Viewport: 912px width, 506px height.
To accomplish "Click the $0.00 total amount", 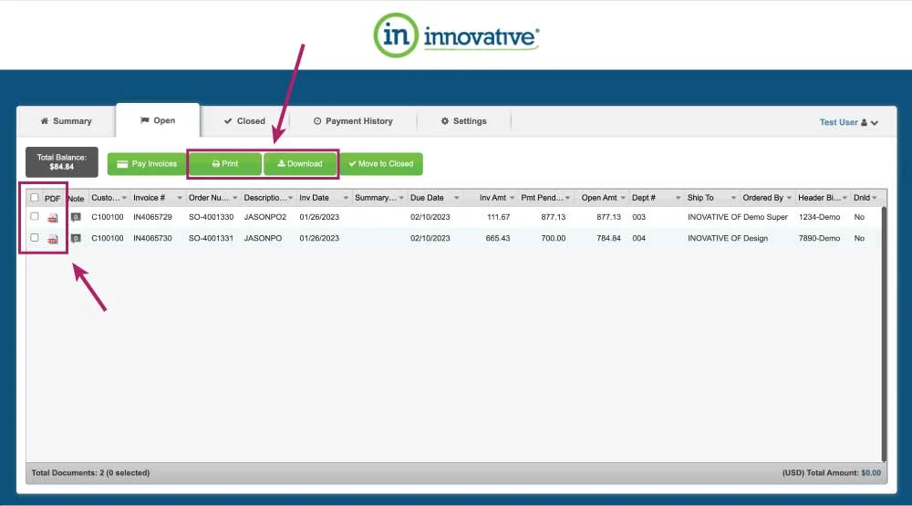I will (871, 473).
